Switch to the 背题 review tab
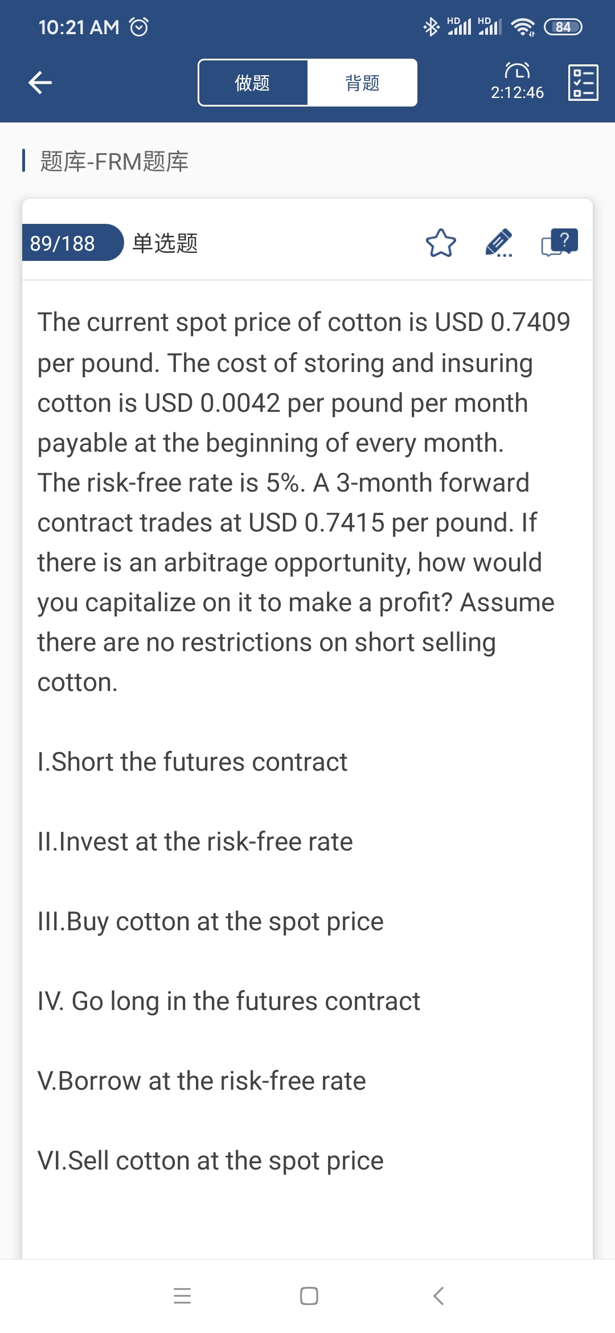This screenshot has height=1333, width=615. (x=362, y=83)
